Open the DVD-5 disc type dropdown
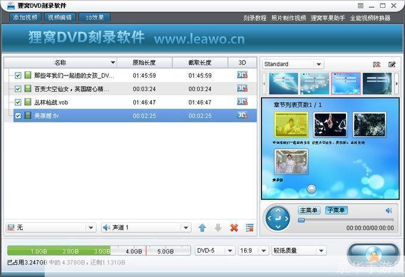The height and width of the screenshot is (277, 405). point(215,250)
